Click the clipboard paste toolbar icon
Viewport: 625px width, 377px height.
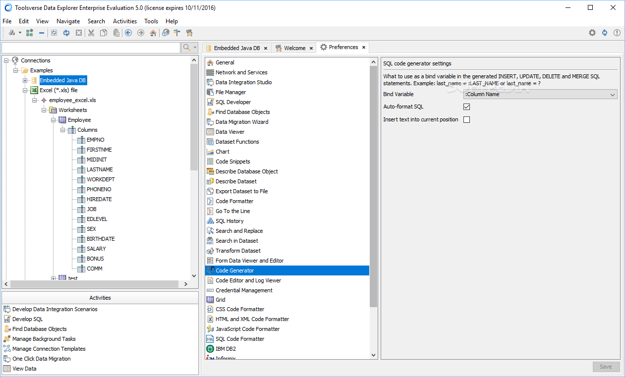click(x=116, y=33)
